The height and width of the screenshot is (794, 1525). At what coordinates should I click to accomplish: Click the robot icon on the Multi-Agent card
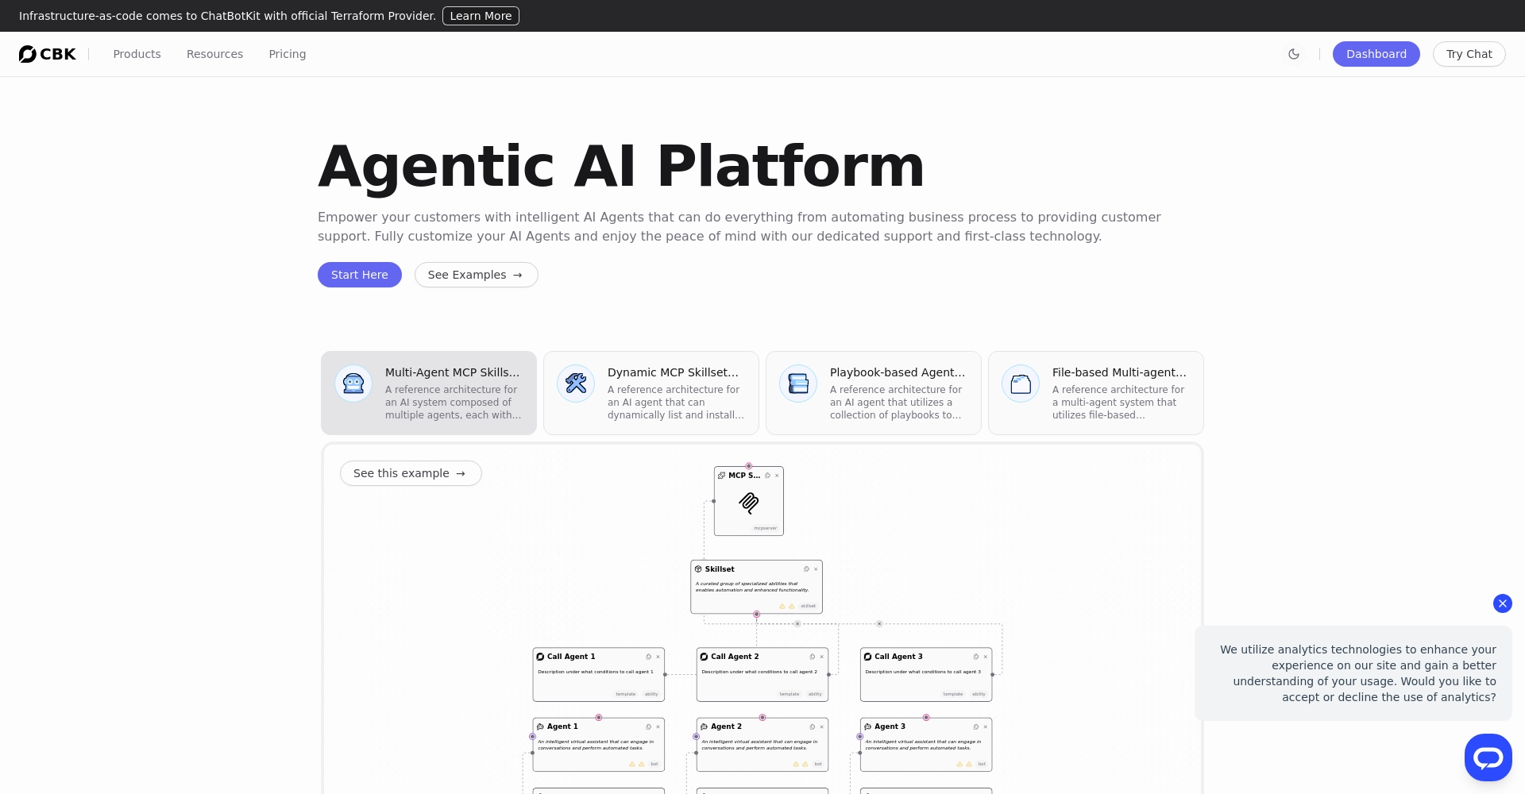(353, 384)
